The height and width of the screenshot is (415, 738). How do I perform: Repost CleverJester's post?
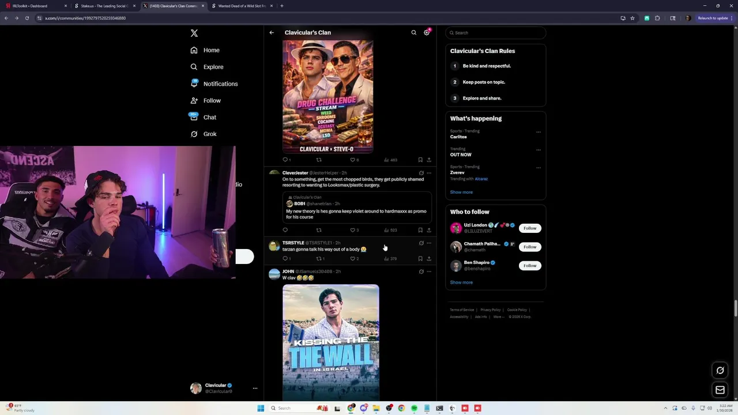tap(319, 230)
